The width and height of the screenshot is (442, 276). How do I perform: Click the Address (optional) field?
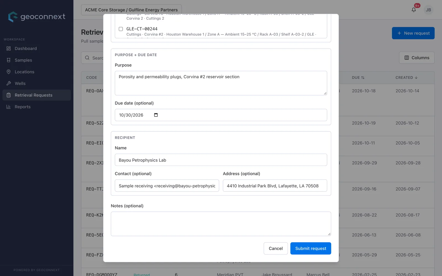275,186
